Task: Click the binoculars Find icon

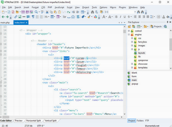Action: 93,12
